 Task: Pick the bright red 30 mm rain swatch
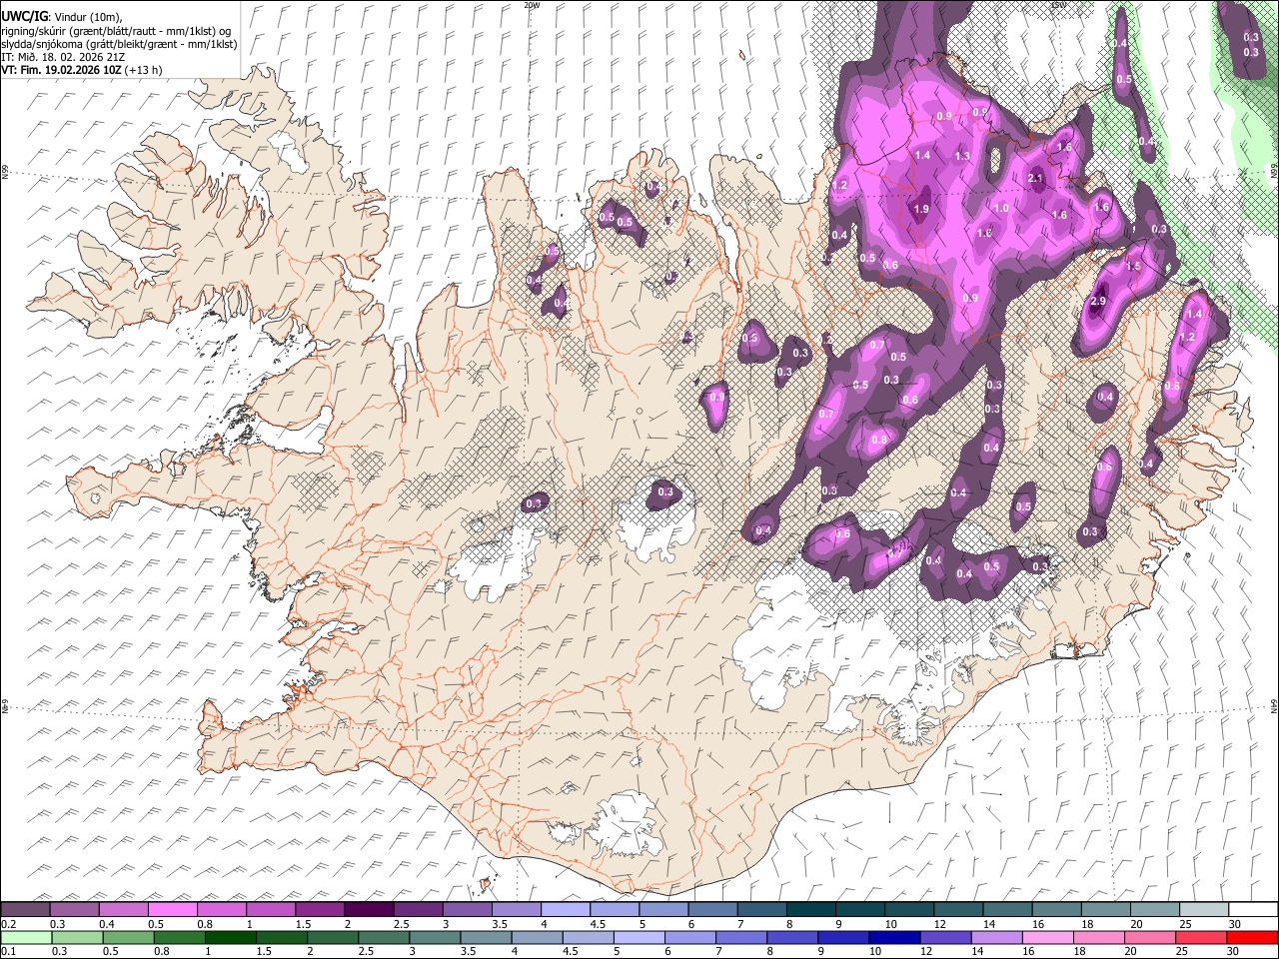pos(1251,938)
